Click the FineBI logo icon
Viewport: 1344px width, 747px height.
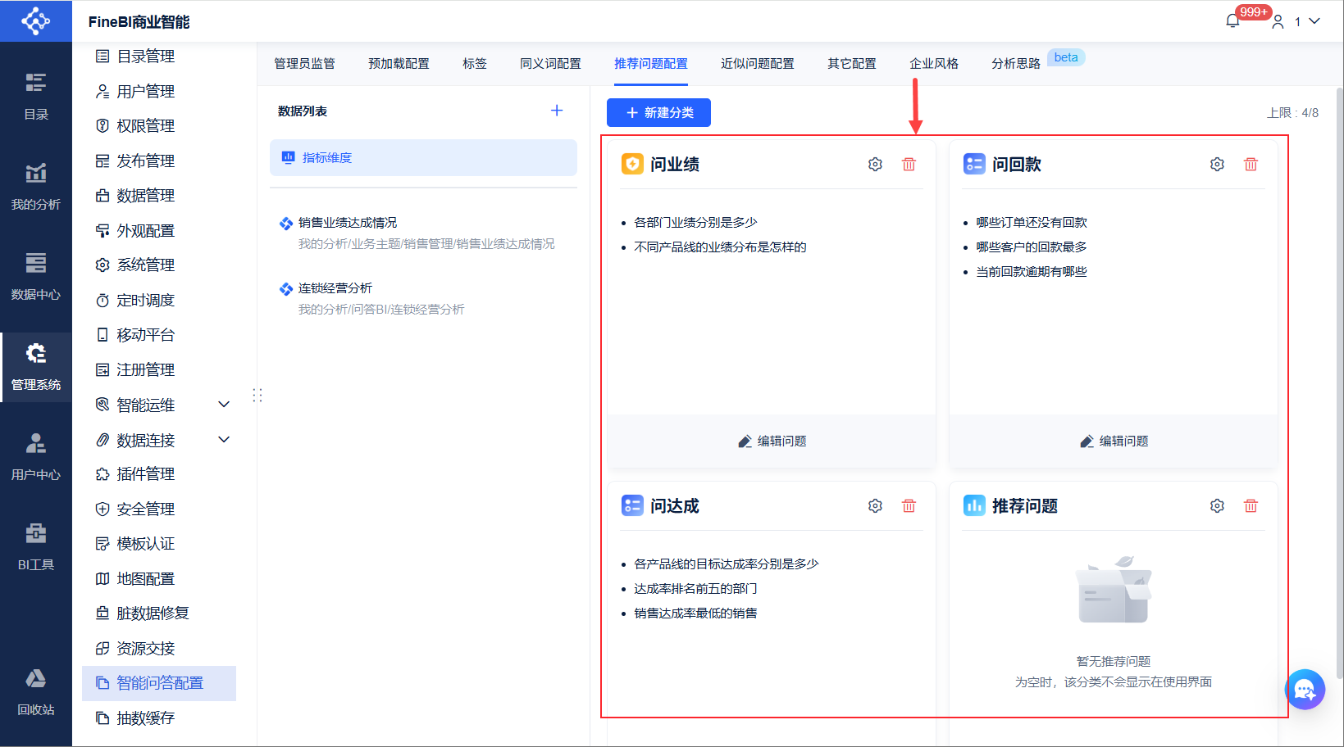pyautogui.click(x=35, y=20)
